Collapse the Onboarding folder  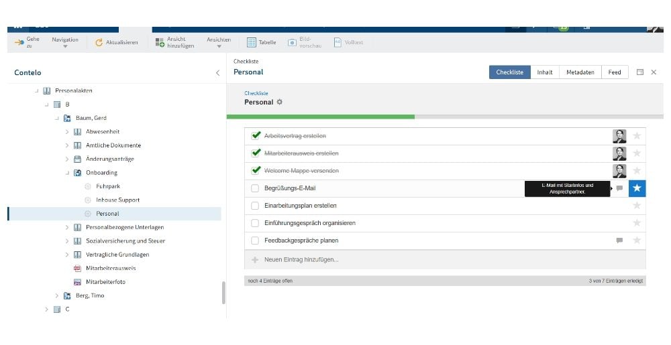(x=67, y=173)
